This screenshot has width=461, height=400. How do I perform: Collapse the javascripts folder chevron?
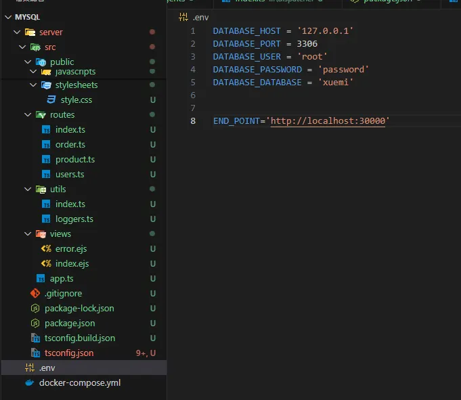(33, 72)
